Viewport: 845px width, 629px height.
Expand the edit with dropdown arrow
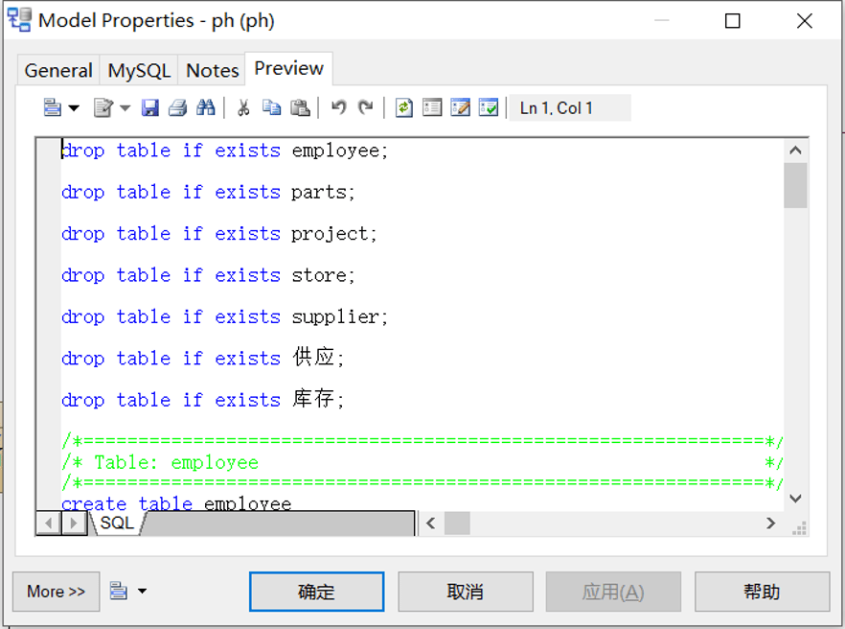tap(125, 108)
